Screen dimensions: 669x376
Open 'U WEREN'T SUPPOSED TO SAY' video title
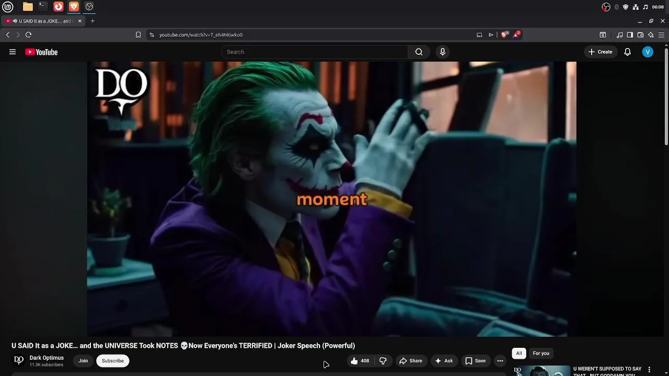(x=607, y=372)
